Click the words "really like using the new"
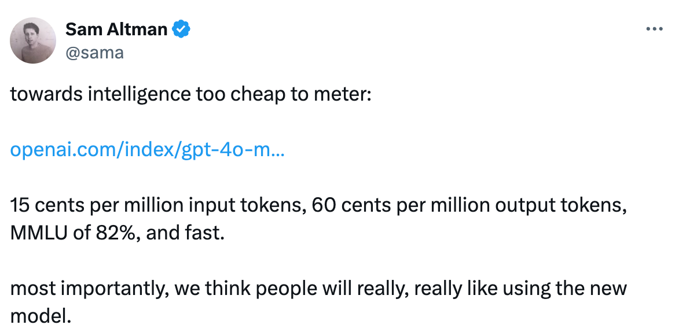Viewport: 675px width, 332px height. pyautogui.click(x=520, y=289)
